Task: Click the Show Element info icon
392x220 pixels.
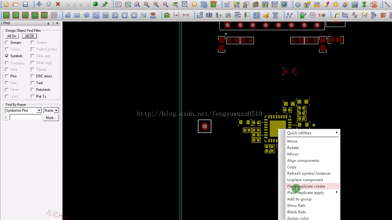Action: click(298, 5)
